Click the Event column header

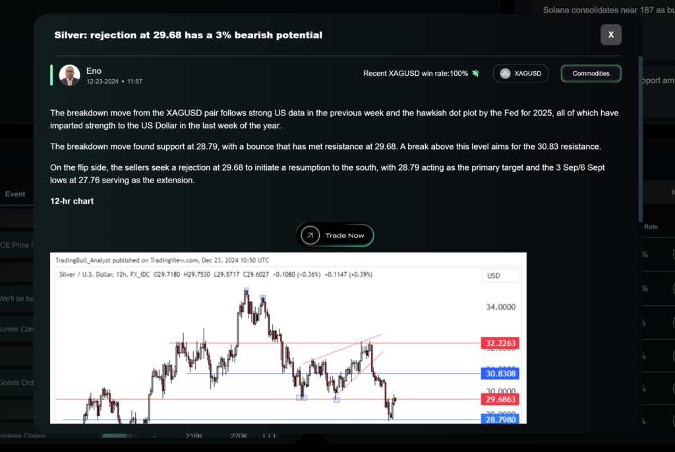(x=15, y=194)
